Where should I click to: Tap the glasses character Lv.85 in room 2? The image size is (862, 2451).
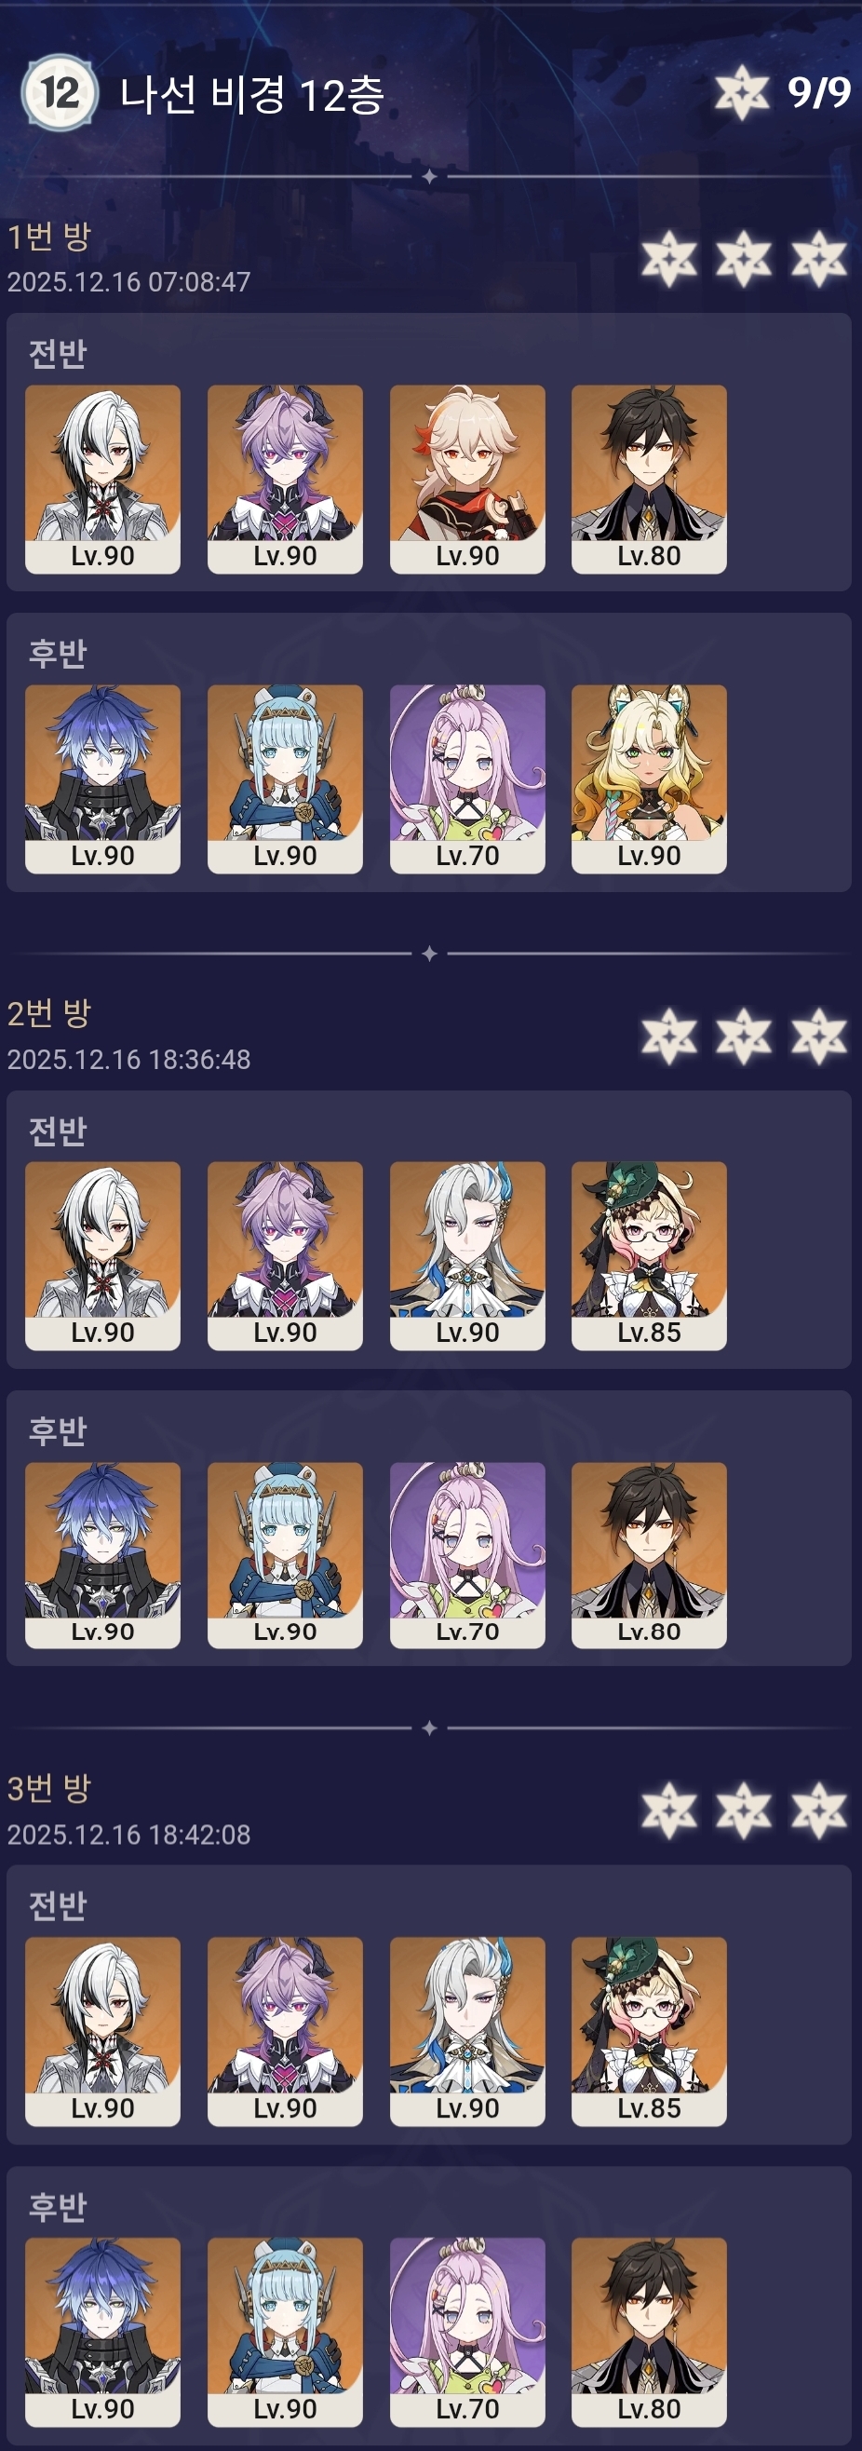(649, 1256)
